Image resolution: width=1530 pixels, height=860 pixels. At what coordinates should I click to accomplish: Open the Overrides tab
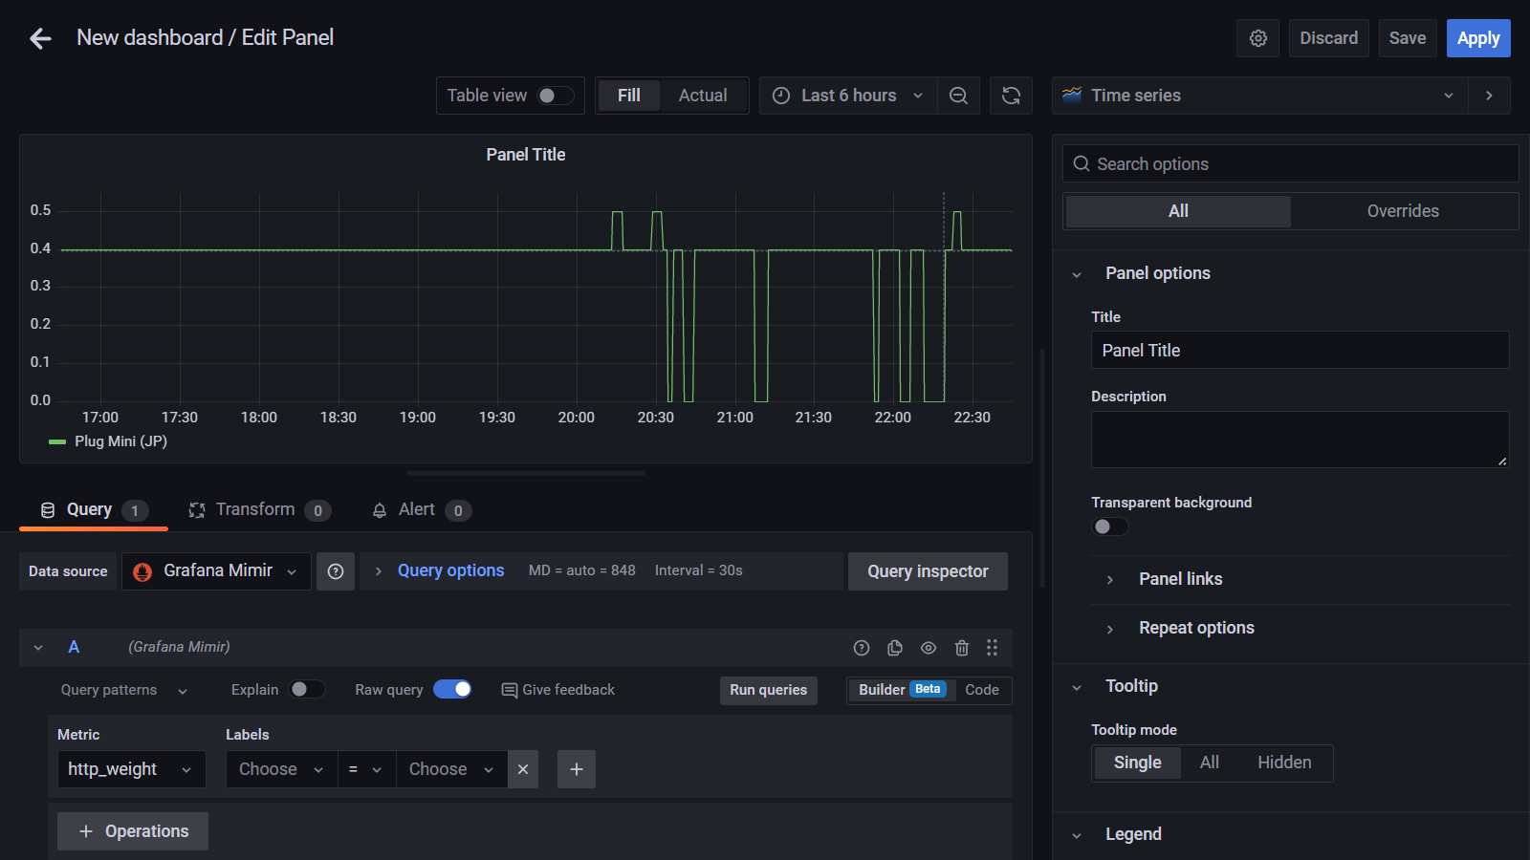(x=1402, y=211)
